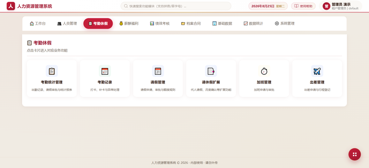The width and height of the screenshot is (369, 168).
Task: Click the gear icon of 系统管理
Action: (x=277, y=23)
